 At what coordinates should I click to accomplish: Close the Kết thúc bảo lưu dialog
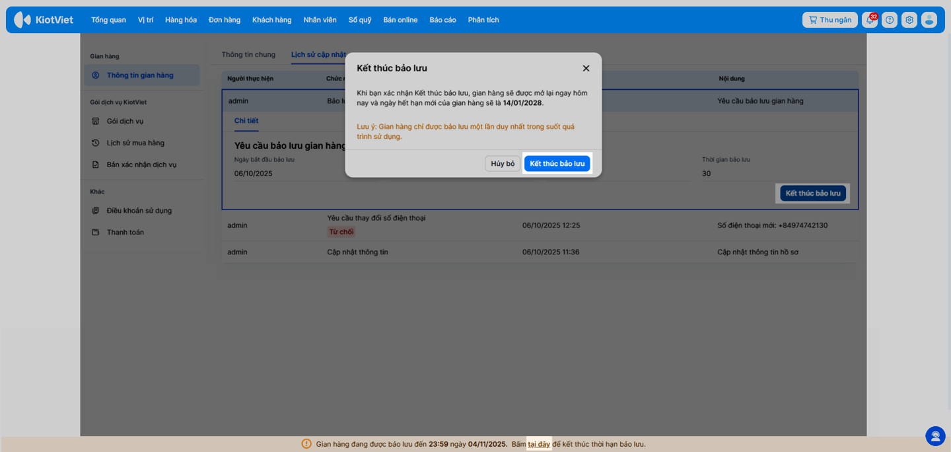point(586,68)
